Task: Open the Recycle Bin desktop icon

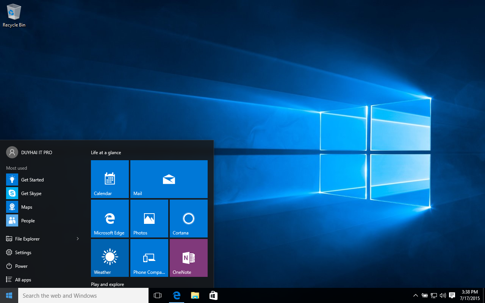Action: pyautogui.click(x=14, y=16)
